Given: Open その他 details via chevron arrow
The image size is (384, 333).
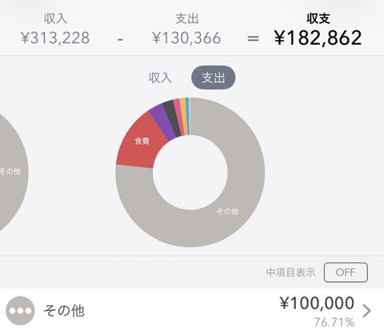Looking at the screenshot, I should click(x=367, y=311).
